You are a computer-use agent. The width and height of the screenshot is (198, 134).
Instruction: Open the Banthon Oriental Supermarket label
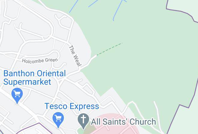34,78
